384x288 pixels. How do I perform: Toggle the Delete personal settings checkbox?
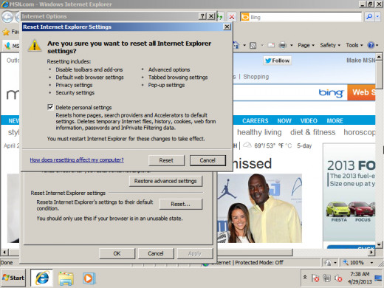click(50, 107)
